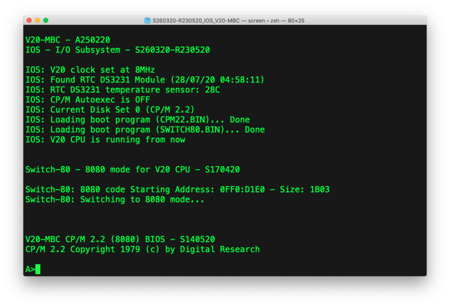Click the 'V20 clock set at 8MHz' line

(x=90, y=70)
